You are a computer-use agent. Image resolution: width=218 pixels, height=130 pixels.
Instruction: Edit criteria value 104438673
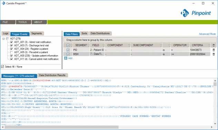(200, 50)
